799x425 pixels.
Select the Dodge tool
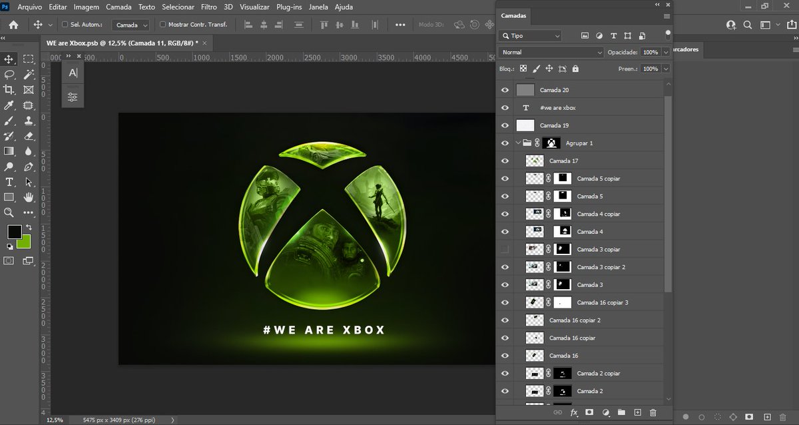point(9,167)
